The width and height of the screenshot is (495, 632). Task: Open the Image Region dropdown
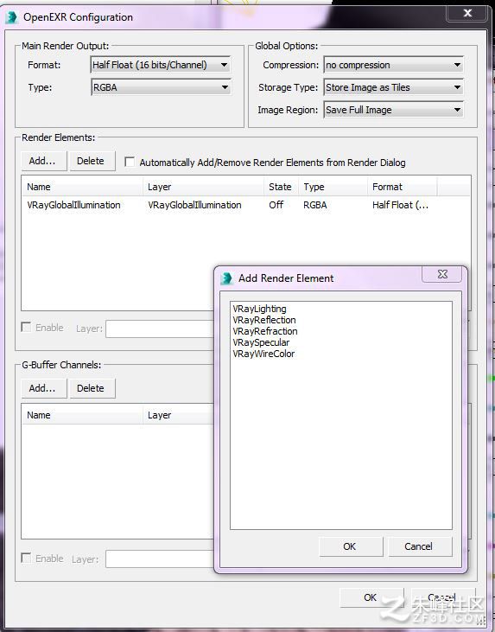pyautogui.click(x=394, y=110)
